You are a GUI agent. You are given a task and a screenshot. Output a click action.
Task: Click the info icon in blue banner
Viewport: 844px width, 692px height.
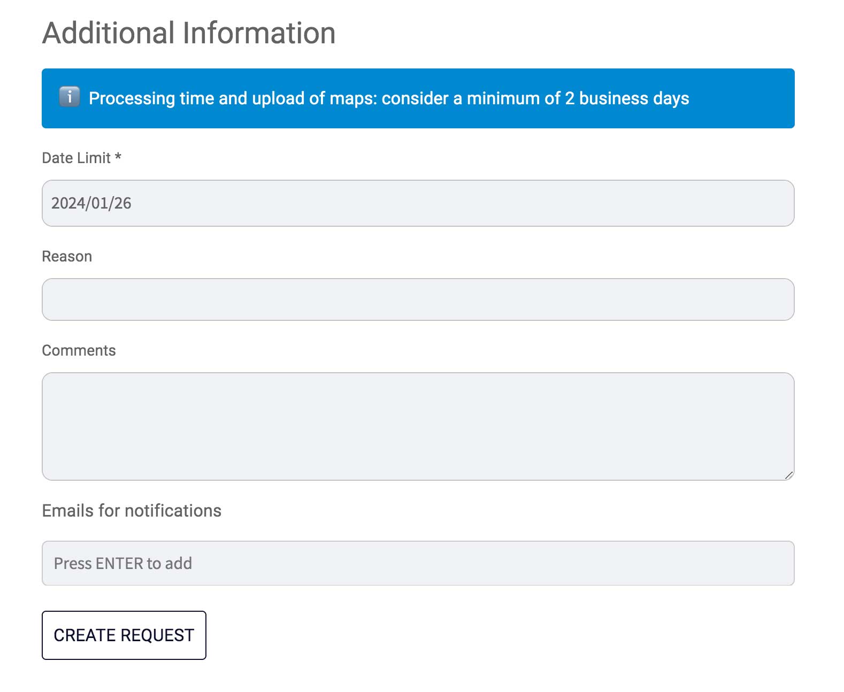[x=69, y=97]
